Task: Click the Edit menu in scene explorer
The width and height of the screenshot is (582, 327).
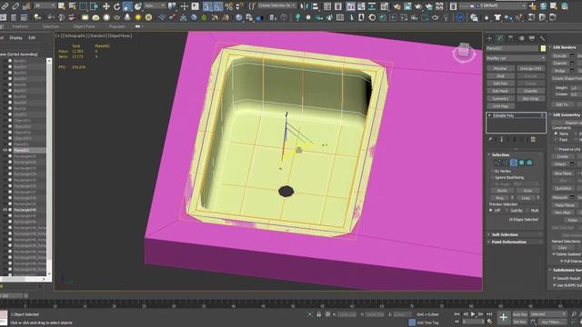Action: click(32, 38)
